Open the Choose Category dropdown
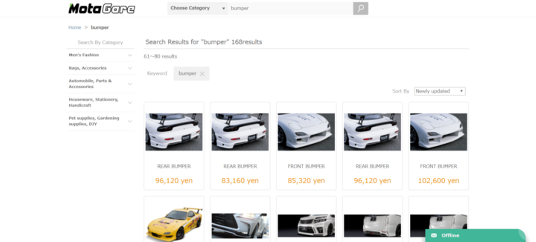The image size is (536, 242). click(x=198, y=8)
